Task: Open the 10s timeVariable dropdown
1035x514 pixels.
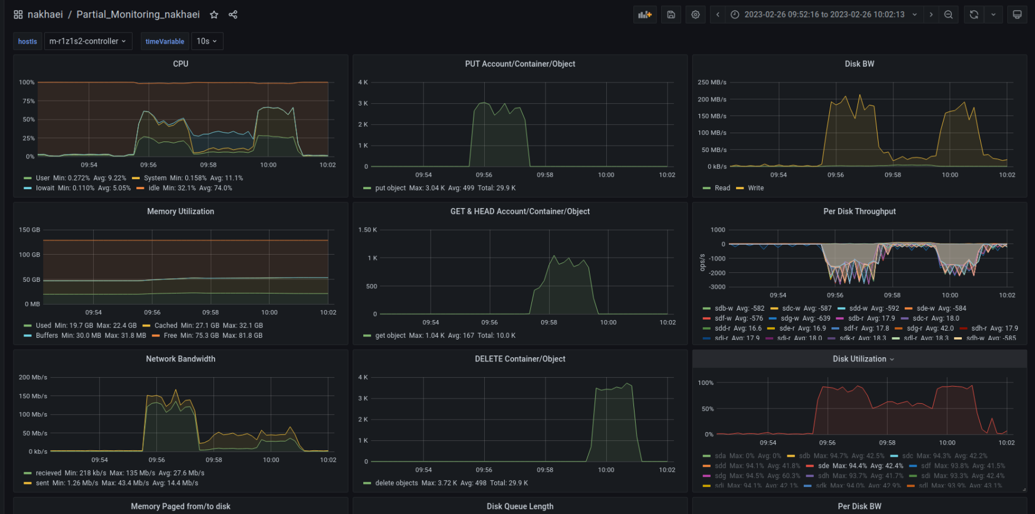Action: [x=207, y=41]
